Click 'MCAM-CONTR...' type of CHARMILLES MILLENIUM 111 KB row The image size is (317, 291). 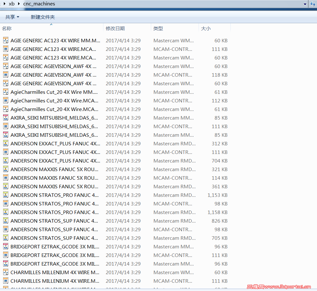pos(173,281)
